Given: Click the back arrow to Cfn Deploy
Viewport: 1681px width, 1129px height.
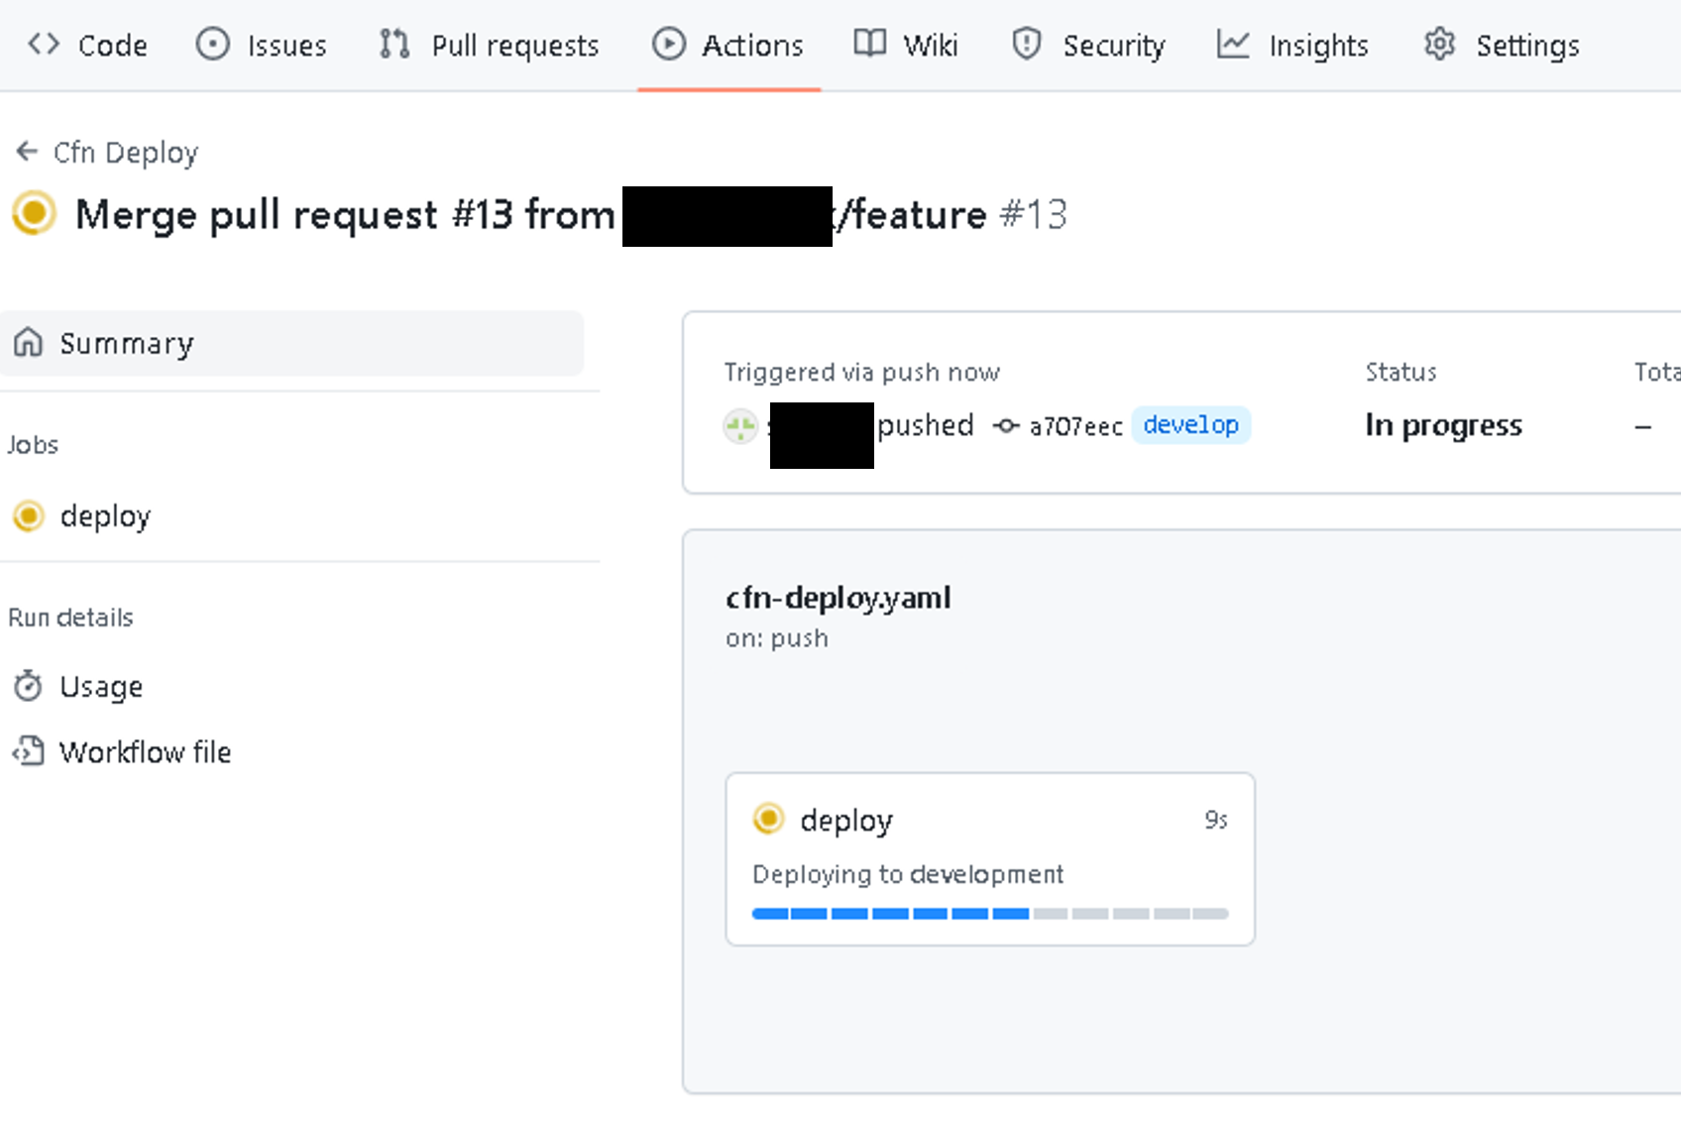Looking at the screenshot, I should 25,151.
